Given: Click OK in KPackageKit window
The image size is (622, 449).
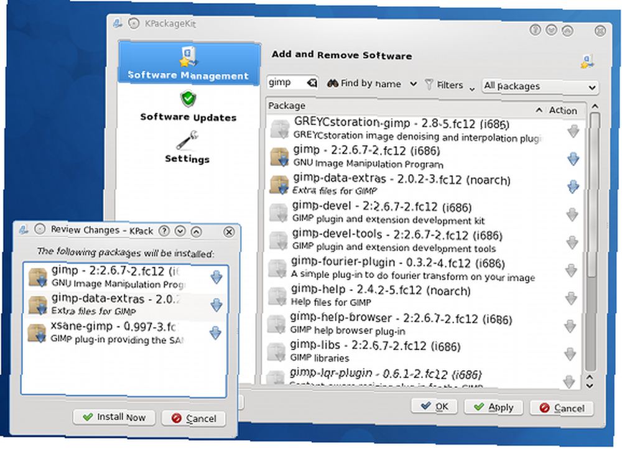Looking at the screenshot, I should tap(434, 407).
